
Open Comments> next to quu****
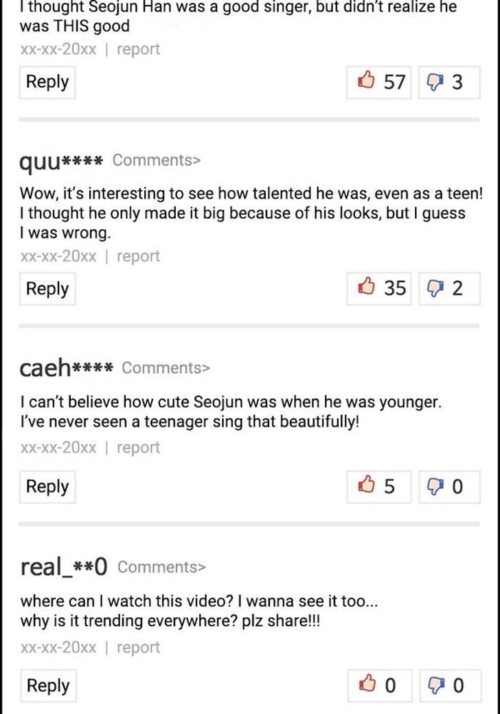[x=157, y=160]
